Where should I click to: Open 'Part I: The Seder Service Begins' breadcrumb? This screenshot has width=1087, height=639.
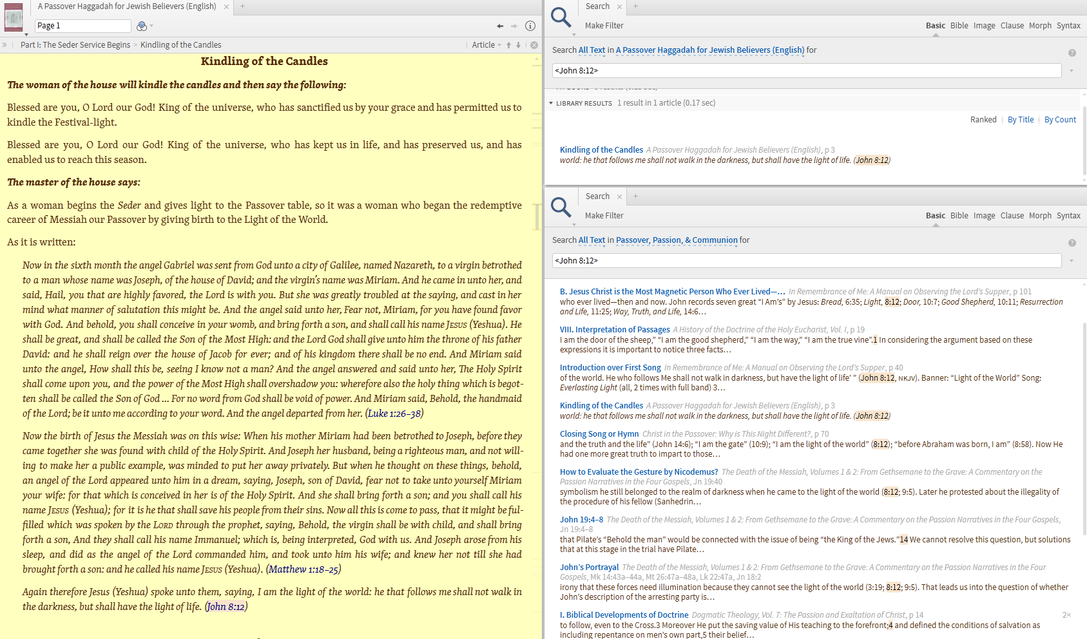[x=75, y=45]
